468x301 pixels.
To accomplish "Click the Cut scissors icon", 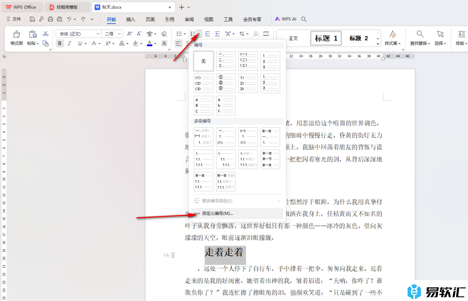I will (x=46, y=34).
